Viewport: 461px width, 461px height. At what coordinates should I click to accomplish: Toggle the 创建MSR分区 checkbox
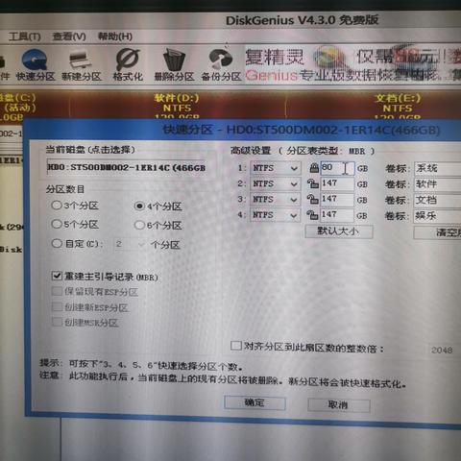point(85,322)
